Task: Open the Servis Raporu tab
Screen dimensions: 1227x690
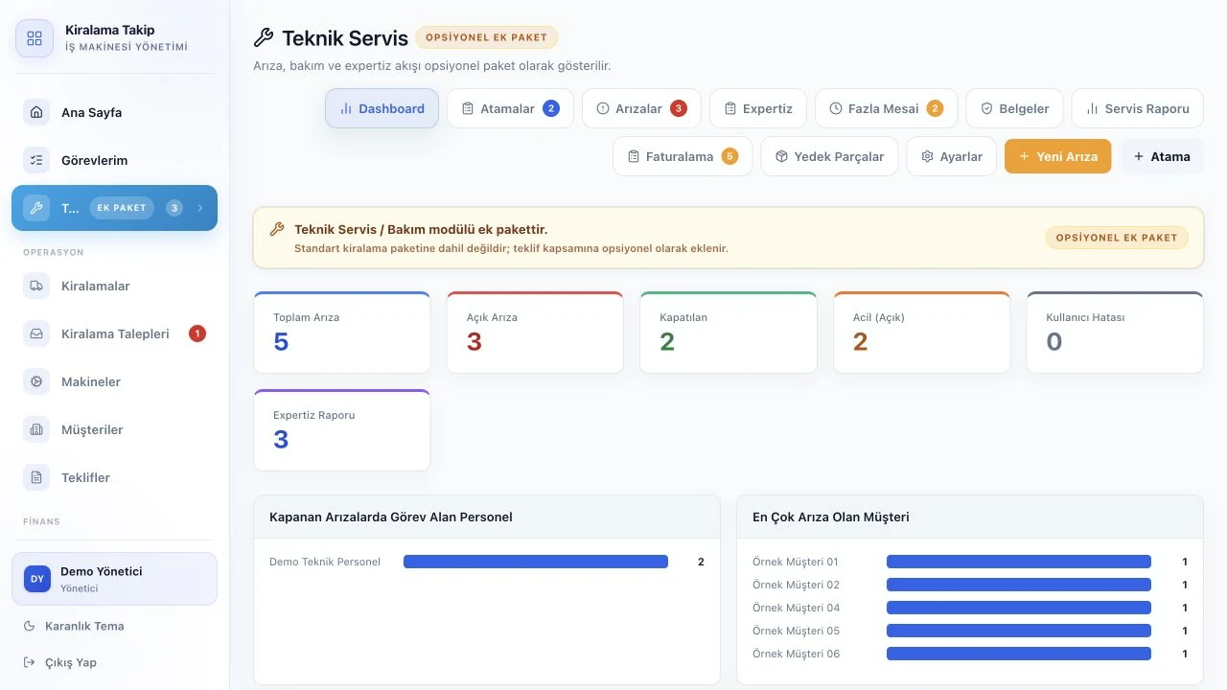Action: (x=1138, y=108)
